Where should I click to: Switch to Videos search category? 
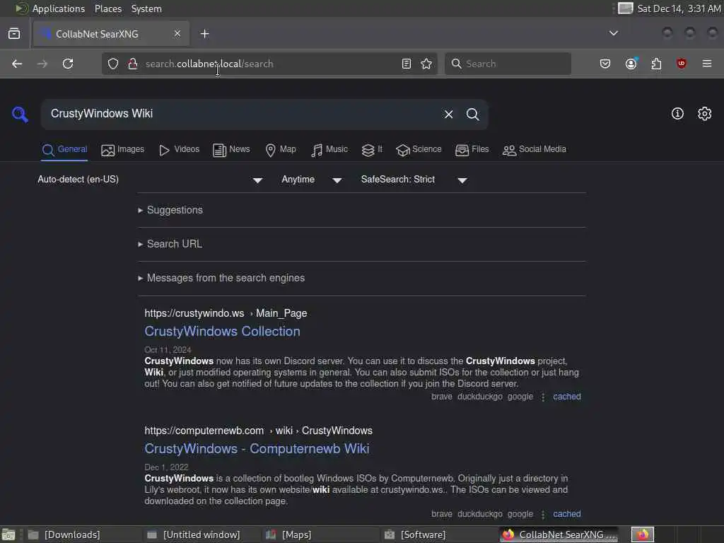click(x=179, y=150)
